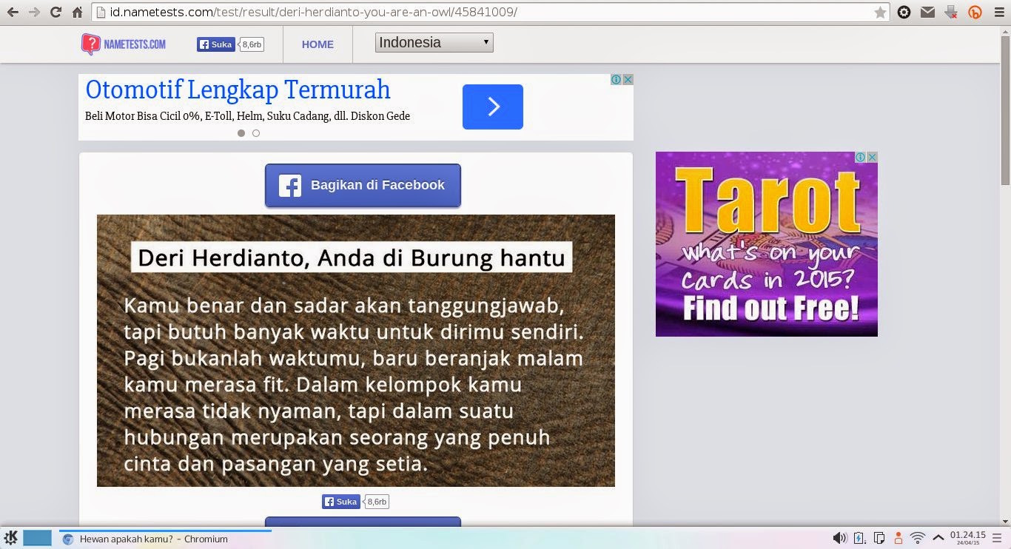Click the virtual desktop pager in taskbar
1011x549 pixels.
[37, 538]
